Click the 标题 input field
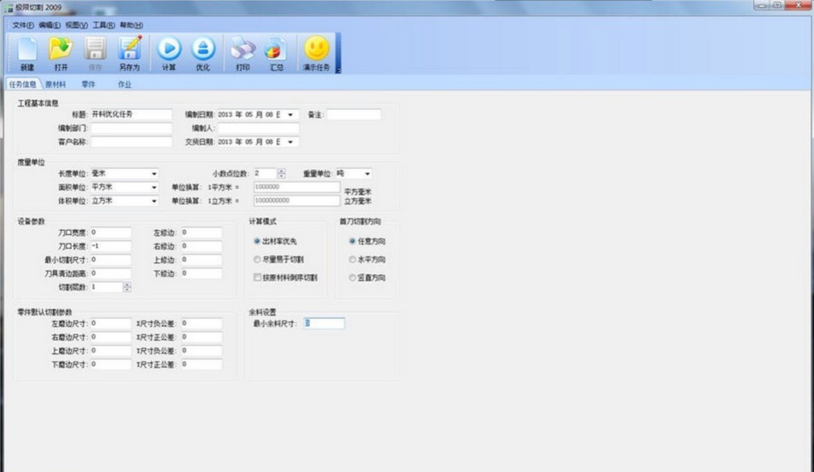The width and height of the screenshot is (814, 472). [131, 114]
